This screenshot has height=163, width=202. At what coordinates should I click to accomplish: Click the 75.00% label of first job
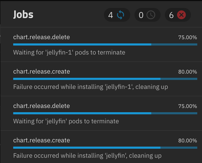187,37
